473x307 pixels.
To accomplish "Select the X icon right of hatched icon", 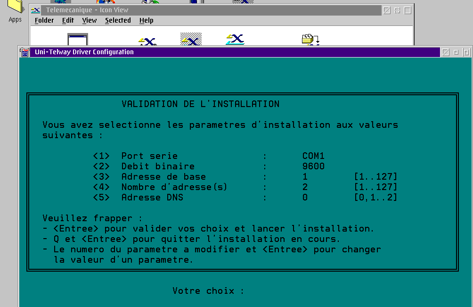I will point(235,40).
